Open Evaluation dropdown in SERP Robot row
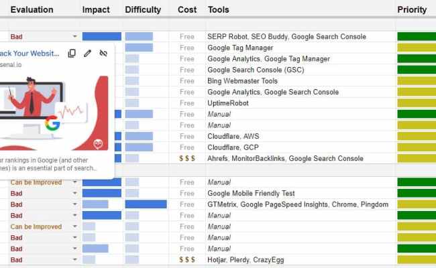 click(x=75, y=37)
